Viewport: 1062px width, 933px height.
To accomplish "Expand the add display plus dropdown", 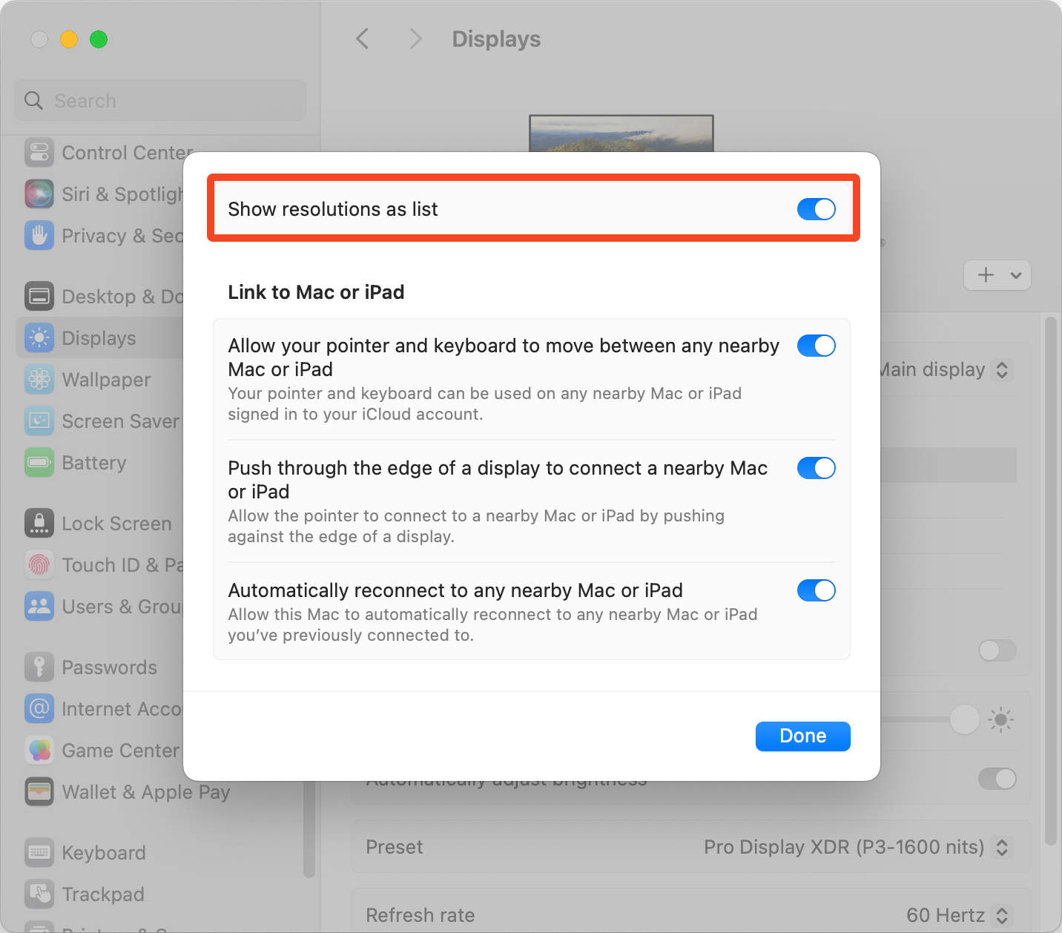I will coord(997,275).
